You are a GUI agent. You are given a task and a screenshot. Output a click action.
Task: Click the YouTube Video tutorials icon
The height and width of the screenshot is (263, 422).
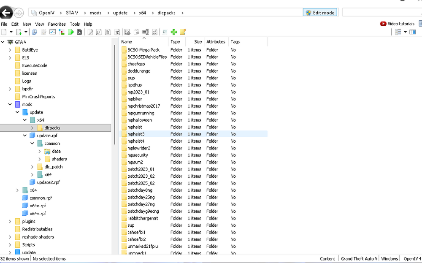[x=383, y=24]
